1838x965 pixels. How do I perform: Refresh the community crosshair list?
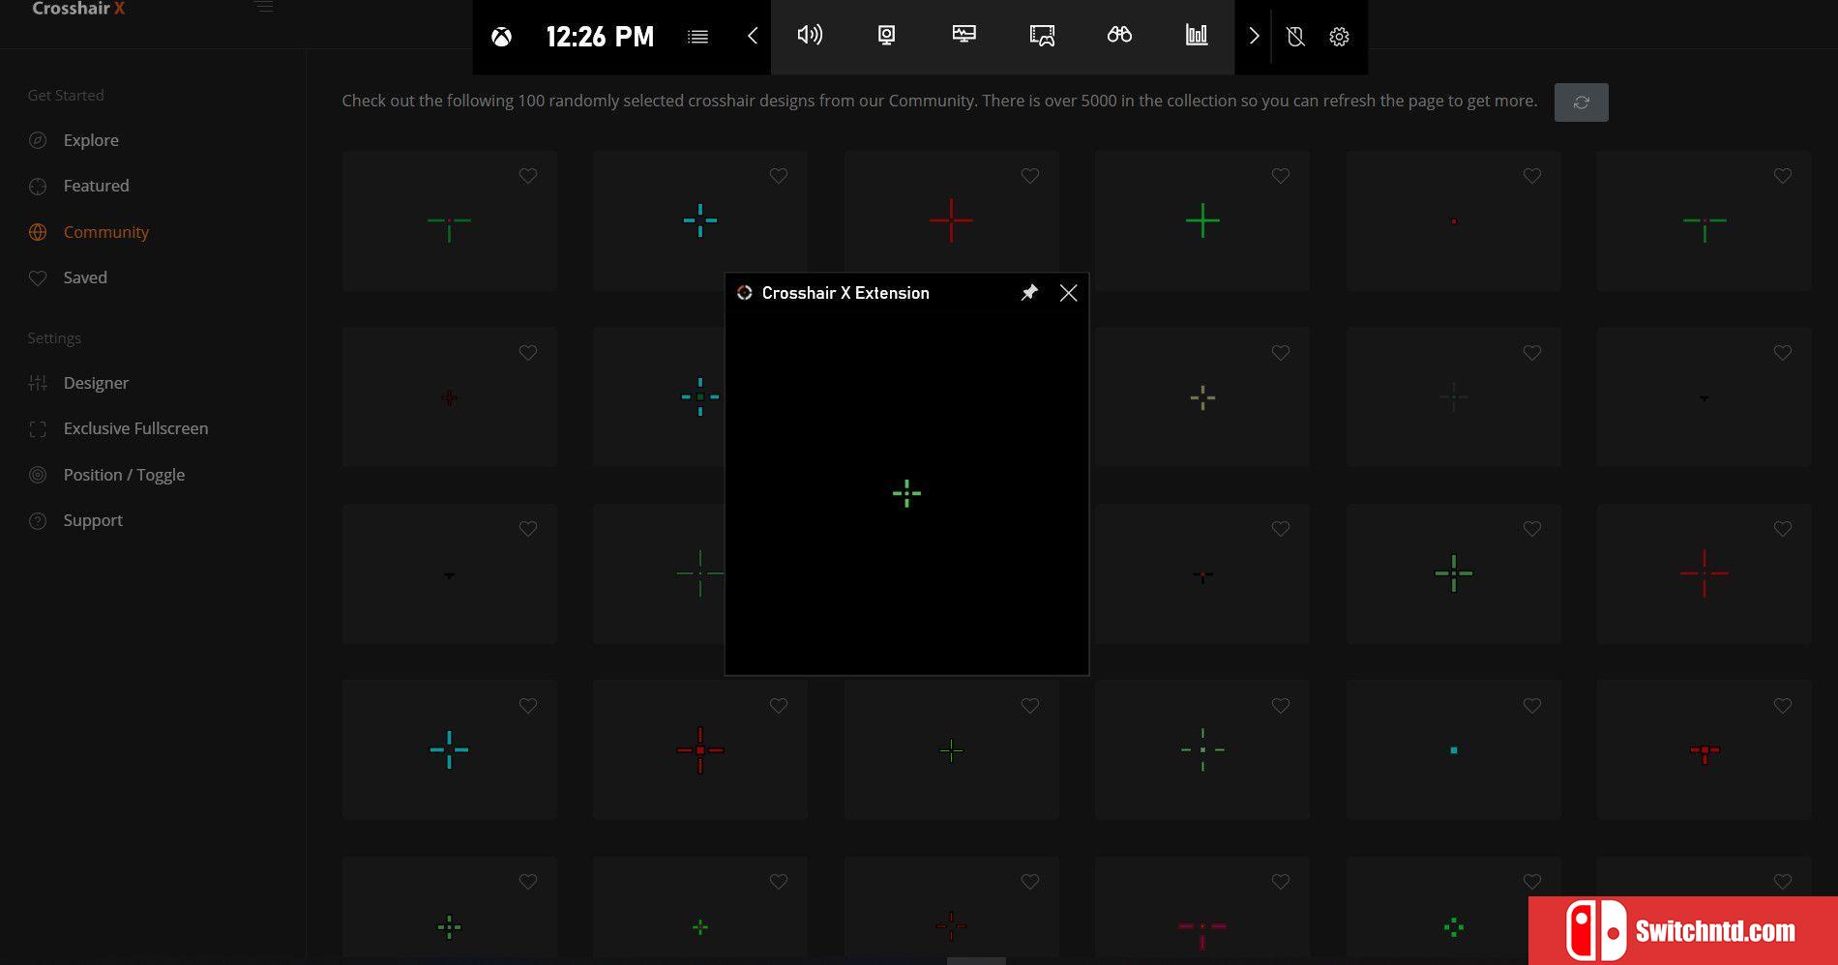coord(1581,102)
